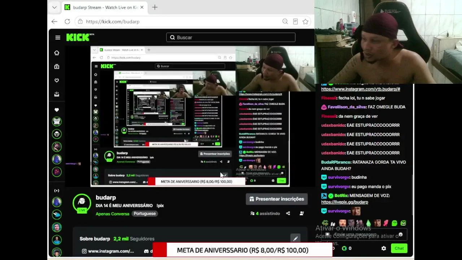Go to Home in the Kick sidebar
Screen dimensions: 462x260
tap(57, 53)
